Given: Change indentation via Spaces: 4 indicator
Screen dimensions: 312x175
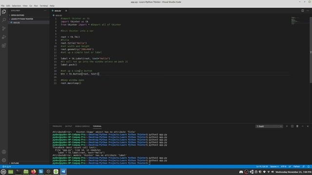Looking at the screenshot, I should pos(274,166).
